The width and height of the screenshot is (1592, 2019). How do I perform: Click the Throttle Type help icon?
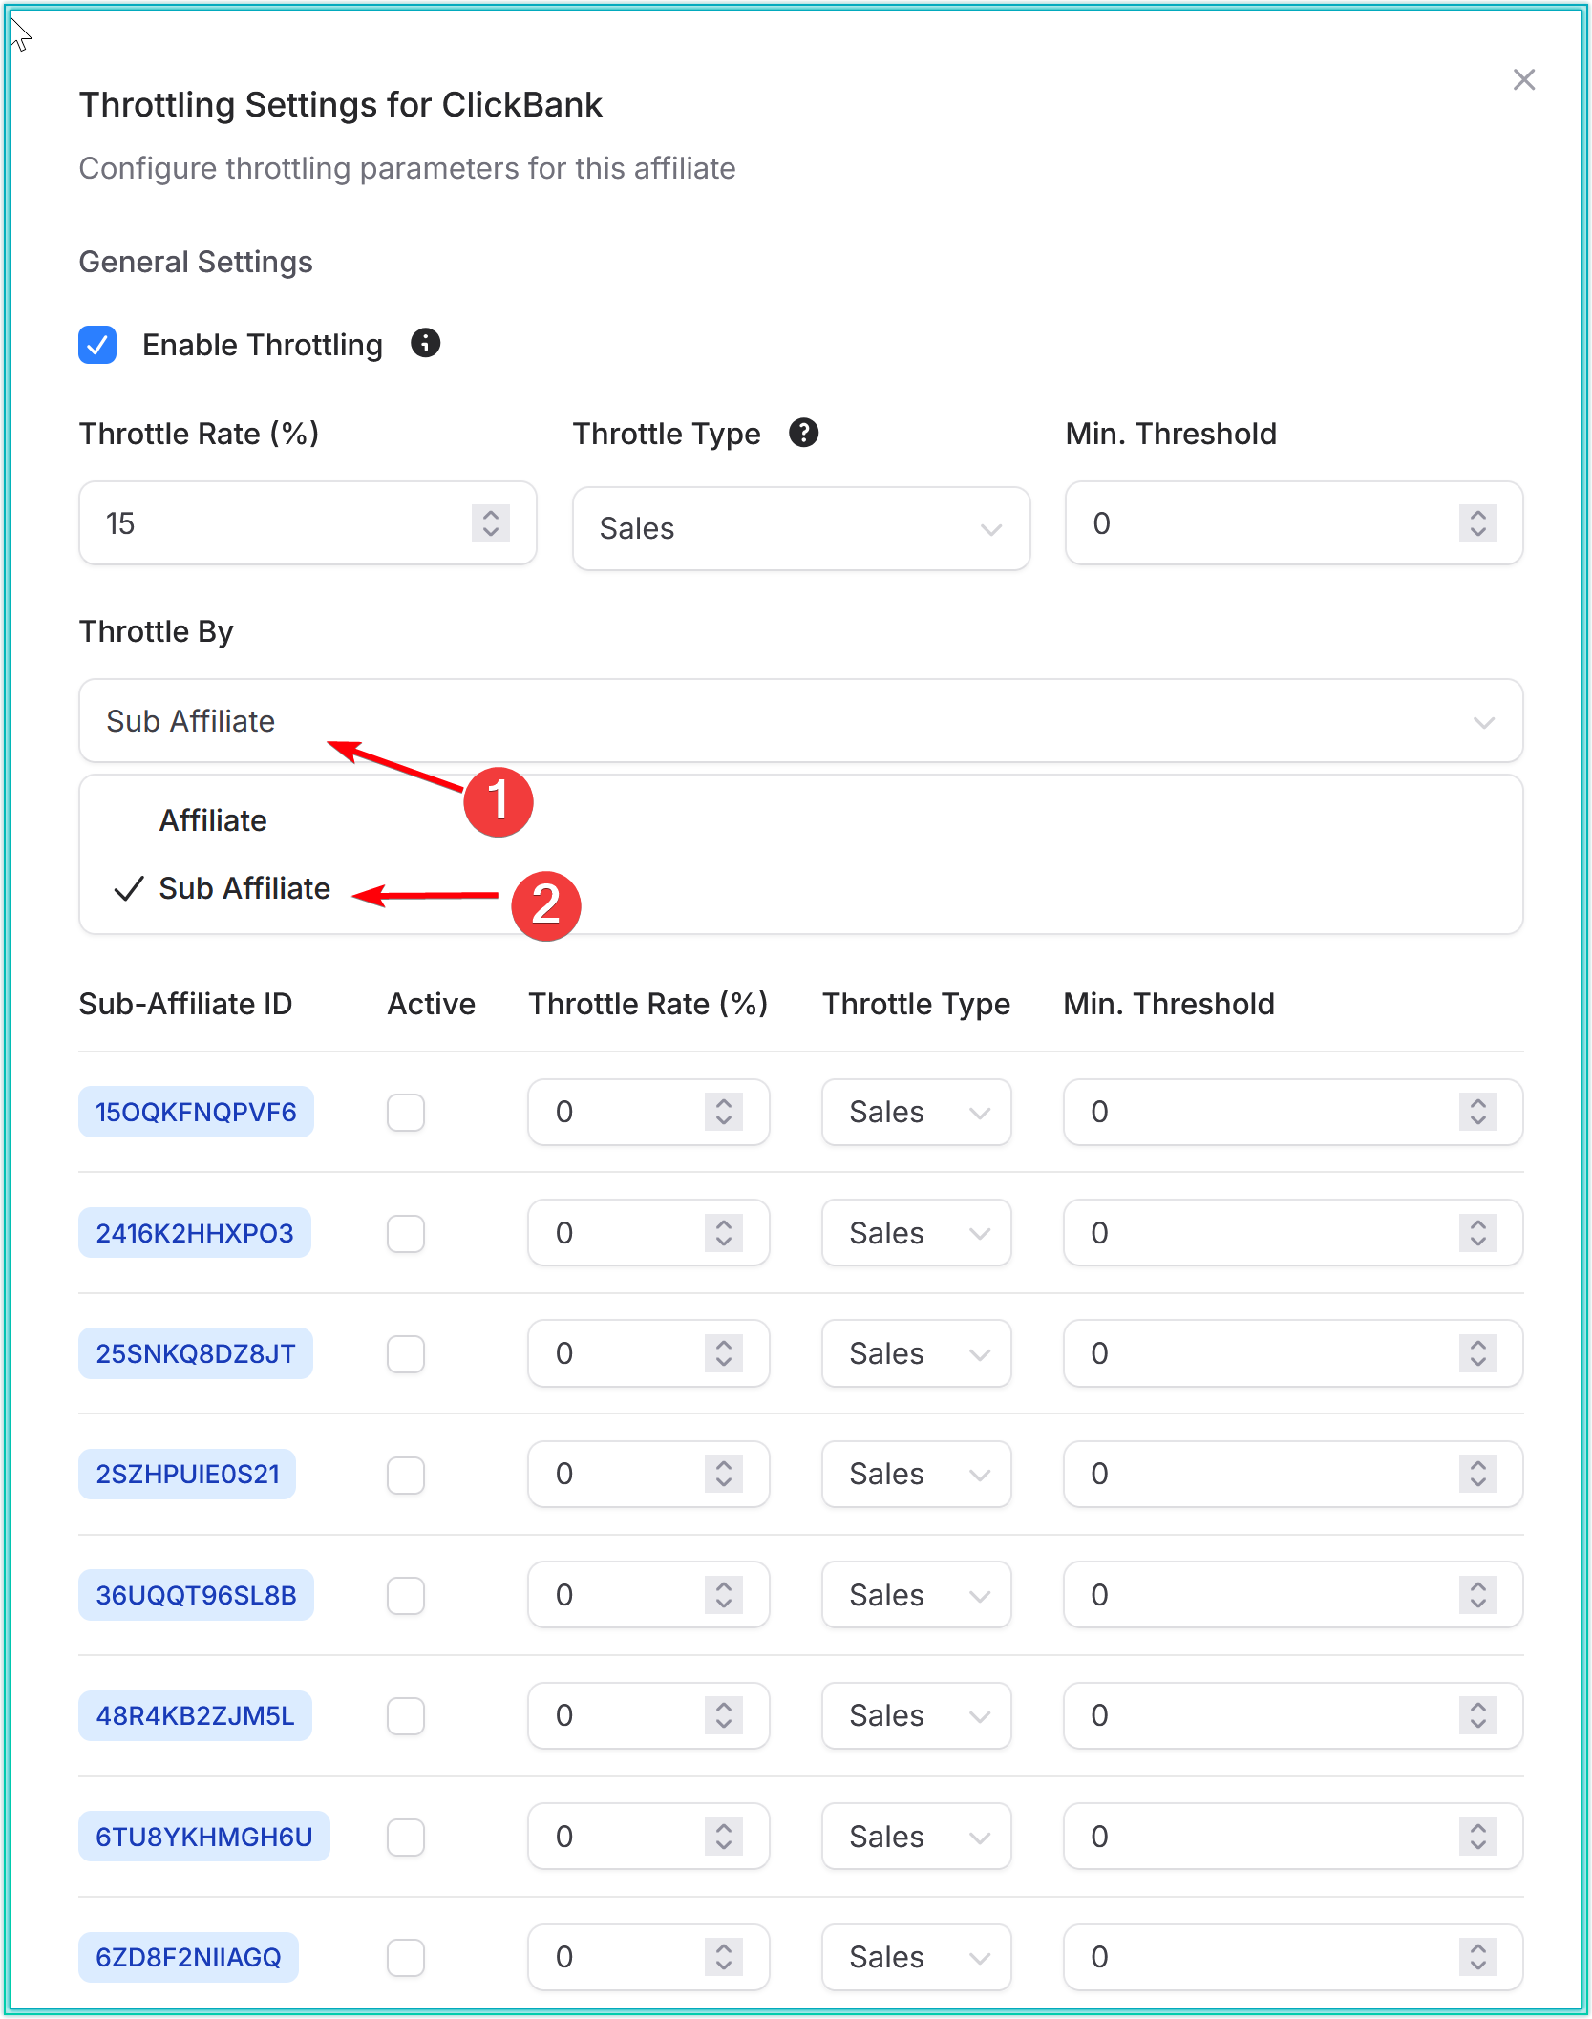(x=803, y=434)
